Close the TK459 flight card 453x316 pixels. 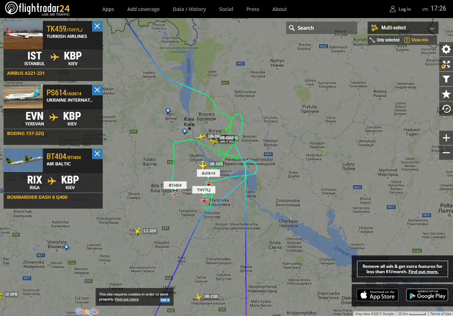point(97,26)
